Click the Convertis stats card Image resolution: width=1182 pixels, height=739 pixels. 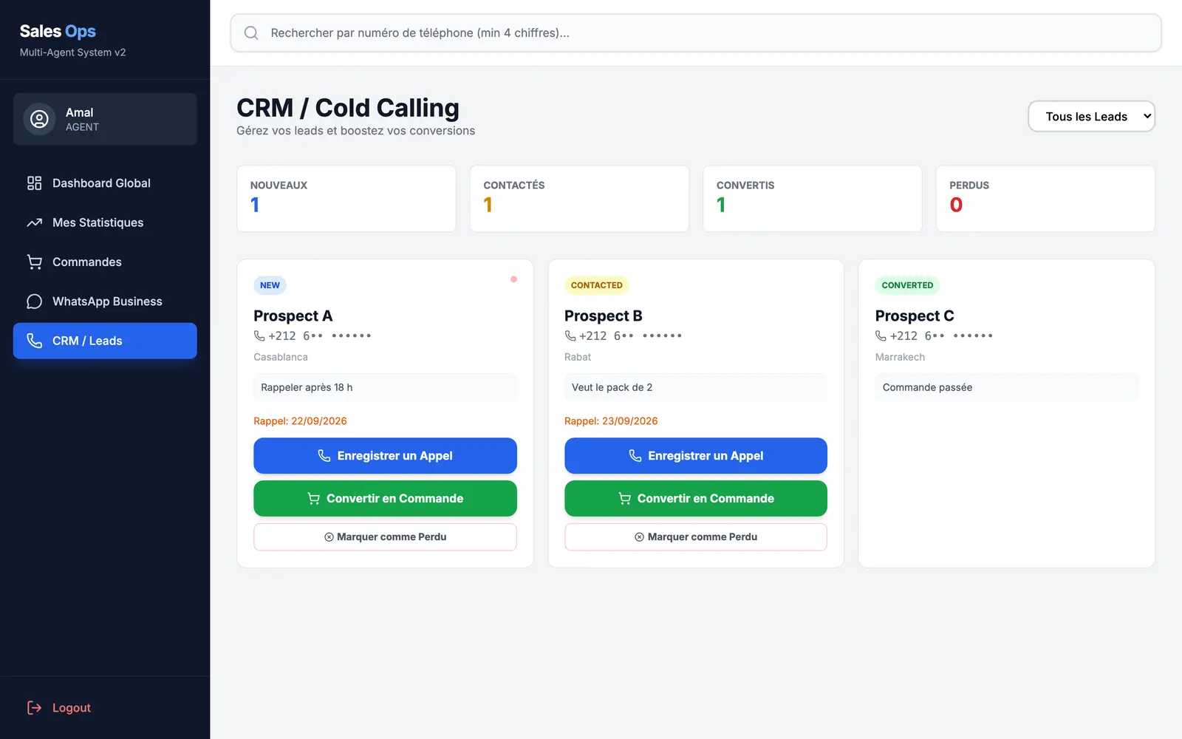[x=813, y=199]
